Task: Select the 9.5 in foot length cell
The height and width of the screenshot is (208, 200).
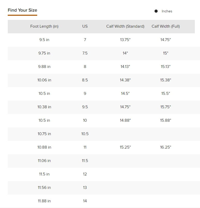Action: coord(44,40)
